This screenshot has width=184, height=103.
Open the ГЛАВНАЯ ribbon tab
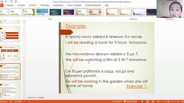(x=9, y=5)
